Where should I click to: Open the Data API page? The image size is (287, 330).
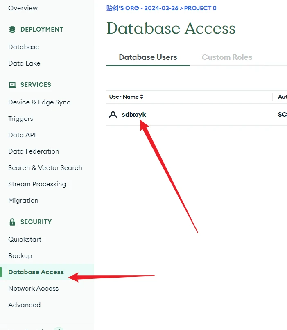[22, 135]
